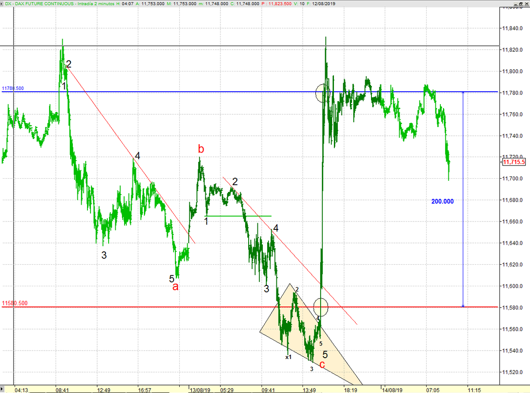Click the 11,840 price axis label
This screenshot has width=530, height=393.
[x=511, y=29]
